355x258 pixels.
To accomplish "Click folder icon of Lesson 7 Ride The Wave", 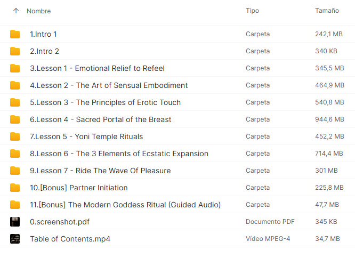I will 15,171.
